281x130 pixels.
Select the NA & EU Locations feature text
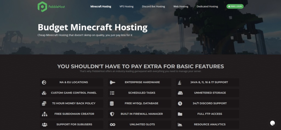pos(74,82)
